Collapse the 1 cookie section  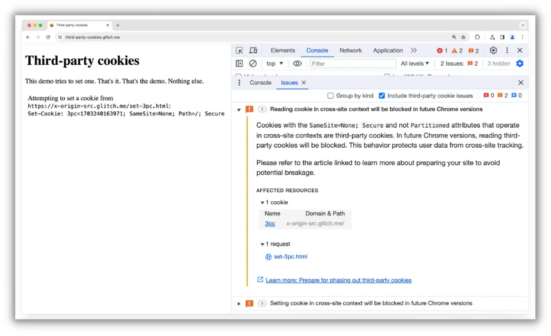pyautogui.click(x=262, y=202)
